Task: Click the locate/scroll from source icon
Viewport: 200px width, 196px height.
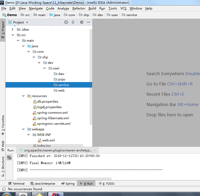Action: pos(66,22)
